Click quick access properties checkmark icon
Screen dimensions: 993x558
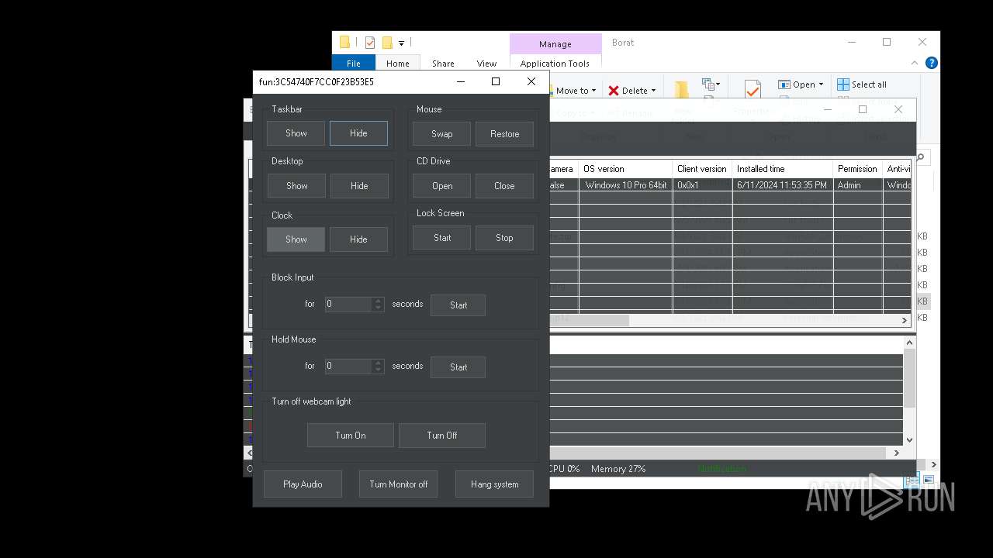point(370,43)
